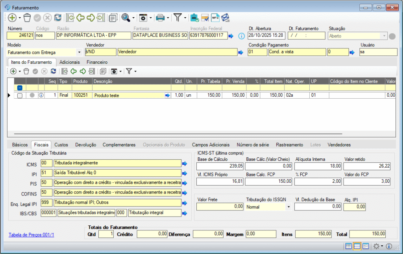The image size is (403, 254).
Task: Open the magnifier search tool
Action: (x=126, y=18)
